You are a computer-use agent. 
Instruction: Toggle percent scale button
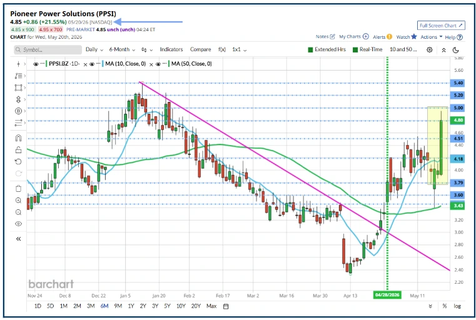tap(445, 306)
